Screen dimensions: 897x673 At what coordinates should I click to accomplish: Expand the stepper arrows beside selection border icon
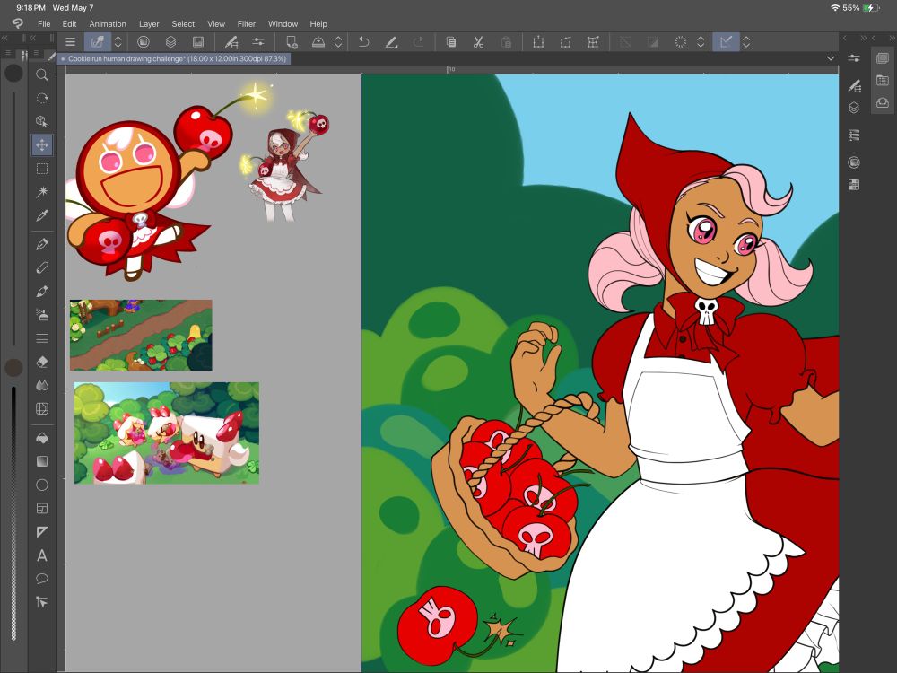coord(701,42)
